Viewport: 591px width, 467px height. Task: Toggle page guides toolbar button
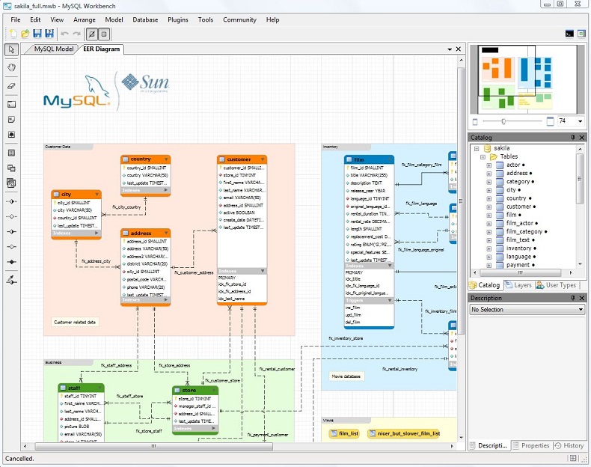[x=104, y=34]
